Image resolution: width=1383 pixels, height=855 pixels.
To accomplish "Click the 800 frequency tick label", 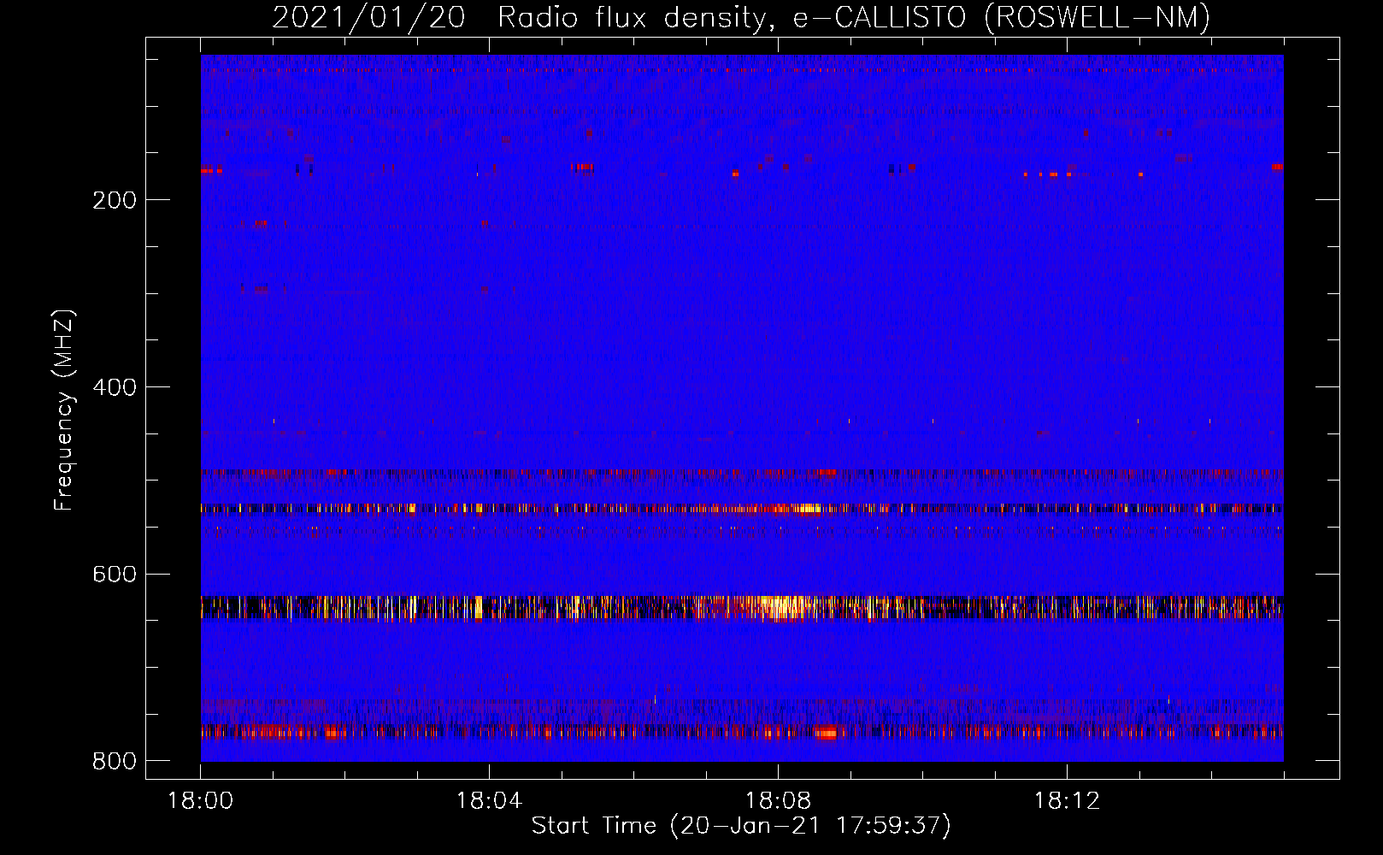I will pos(115,761).
